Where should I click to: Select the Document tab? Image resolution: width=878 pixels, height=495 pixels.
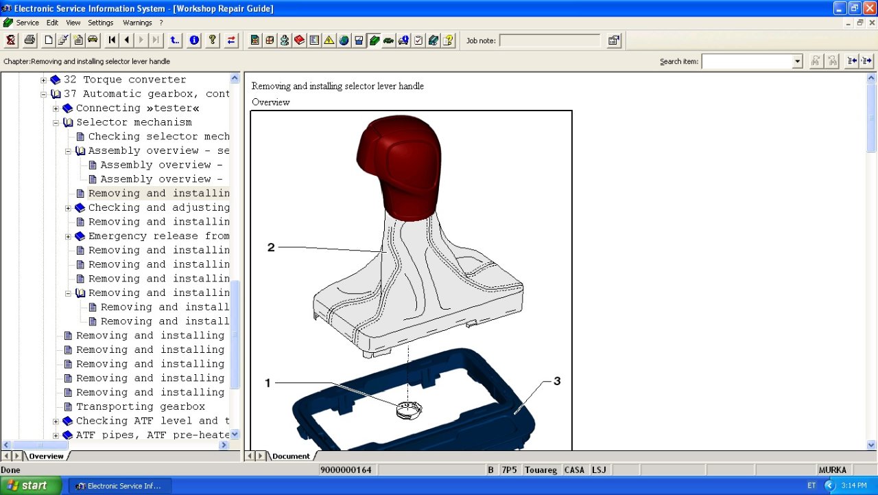(291, 456)
